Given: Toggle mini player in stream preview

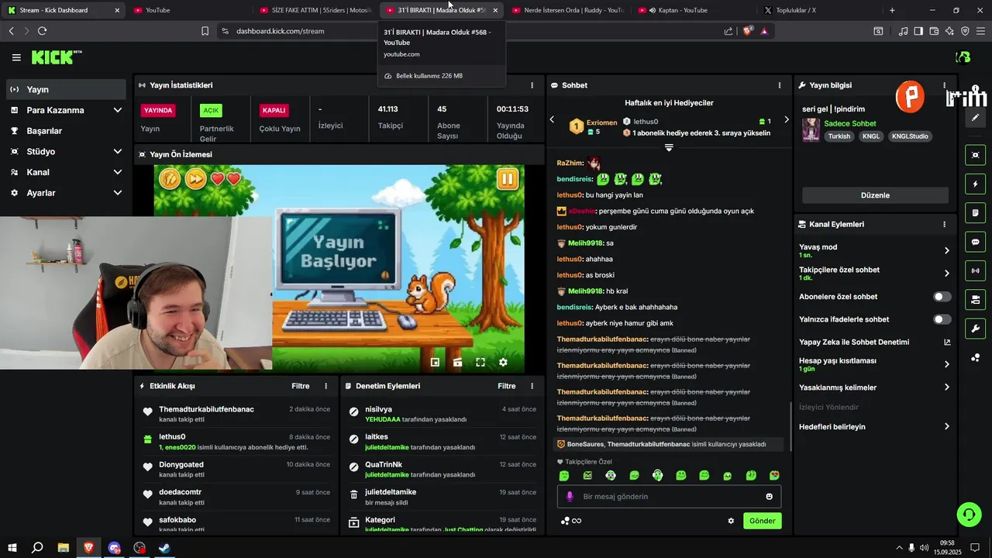Looking at the screenshot, I should pos(435,362).
